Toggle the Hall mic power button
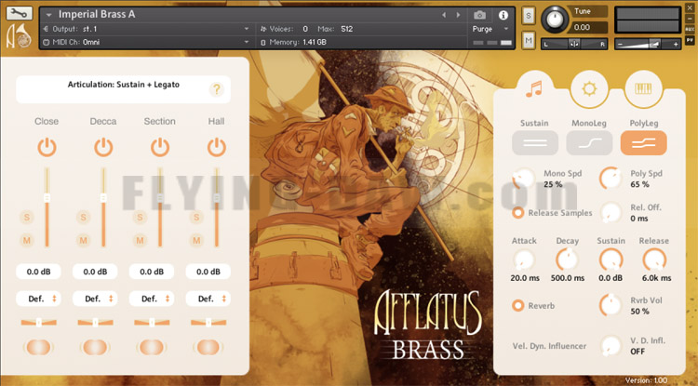The image size is (698, 386). pos(216,147)
